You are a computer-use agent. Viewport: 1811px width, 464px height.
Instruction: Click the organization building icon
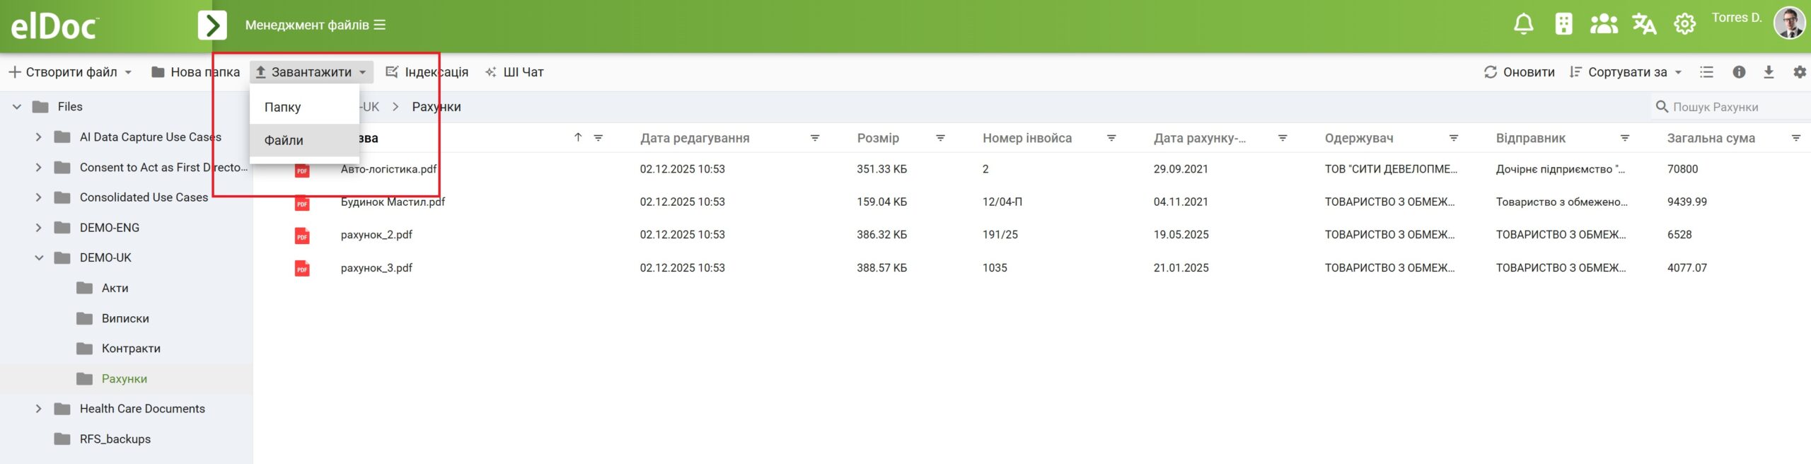(x=1563, y=25)
